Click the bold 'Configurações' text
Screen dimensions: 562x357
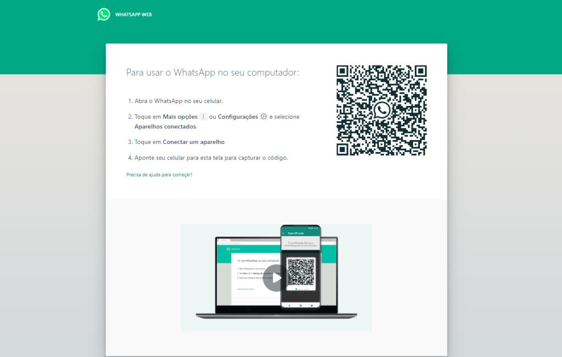point(238,116)
